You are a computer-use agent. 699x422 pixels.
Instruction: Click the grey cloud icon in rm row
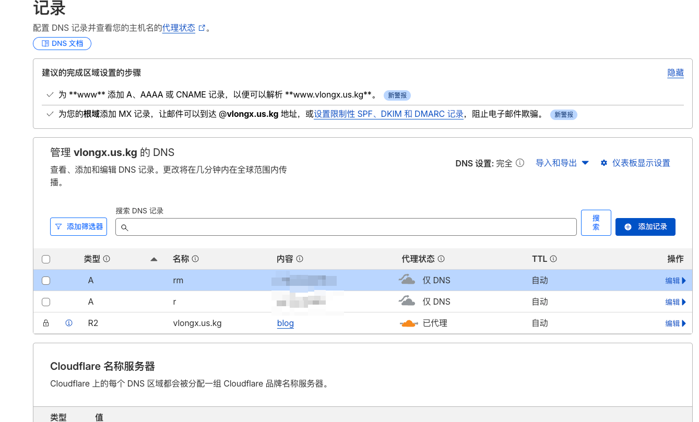pyautogui.click(x=407, y=280)
